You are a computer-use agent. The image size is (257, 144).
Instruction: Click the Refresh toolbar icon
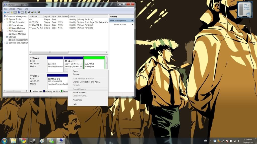point(26,12)
